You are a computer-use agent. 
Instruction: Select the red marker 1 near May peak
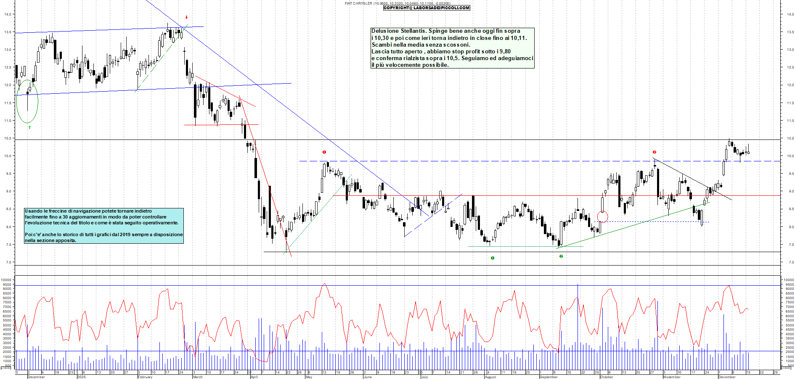pyautogui.click(x=324, y=152)
